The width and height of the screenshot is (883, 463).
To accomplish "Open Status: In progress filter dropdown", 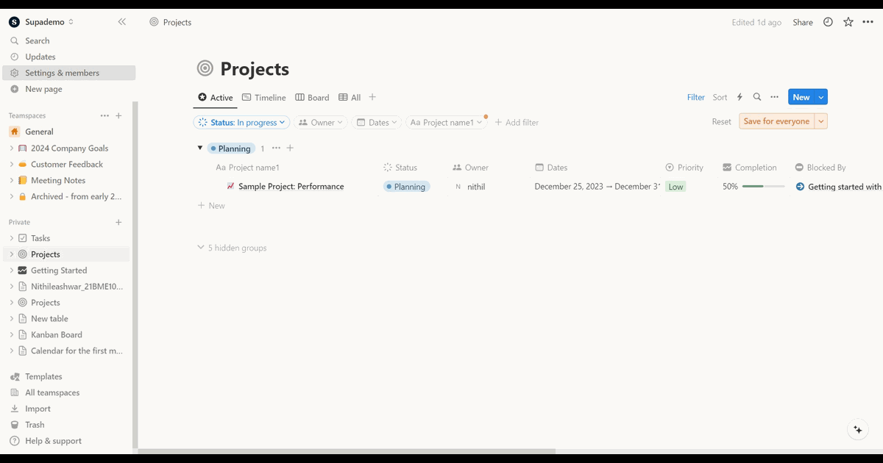I will [x=242, y=123].
